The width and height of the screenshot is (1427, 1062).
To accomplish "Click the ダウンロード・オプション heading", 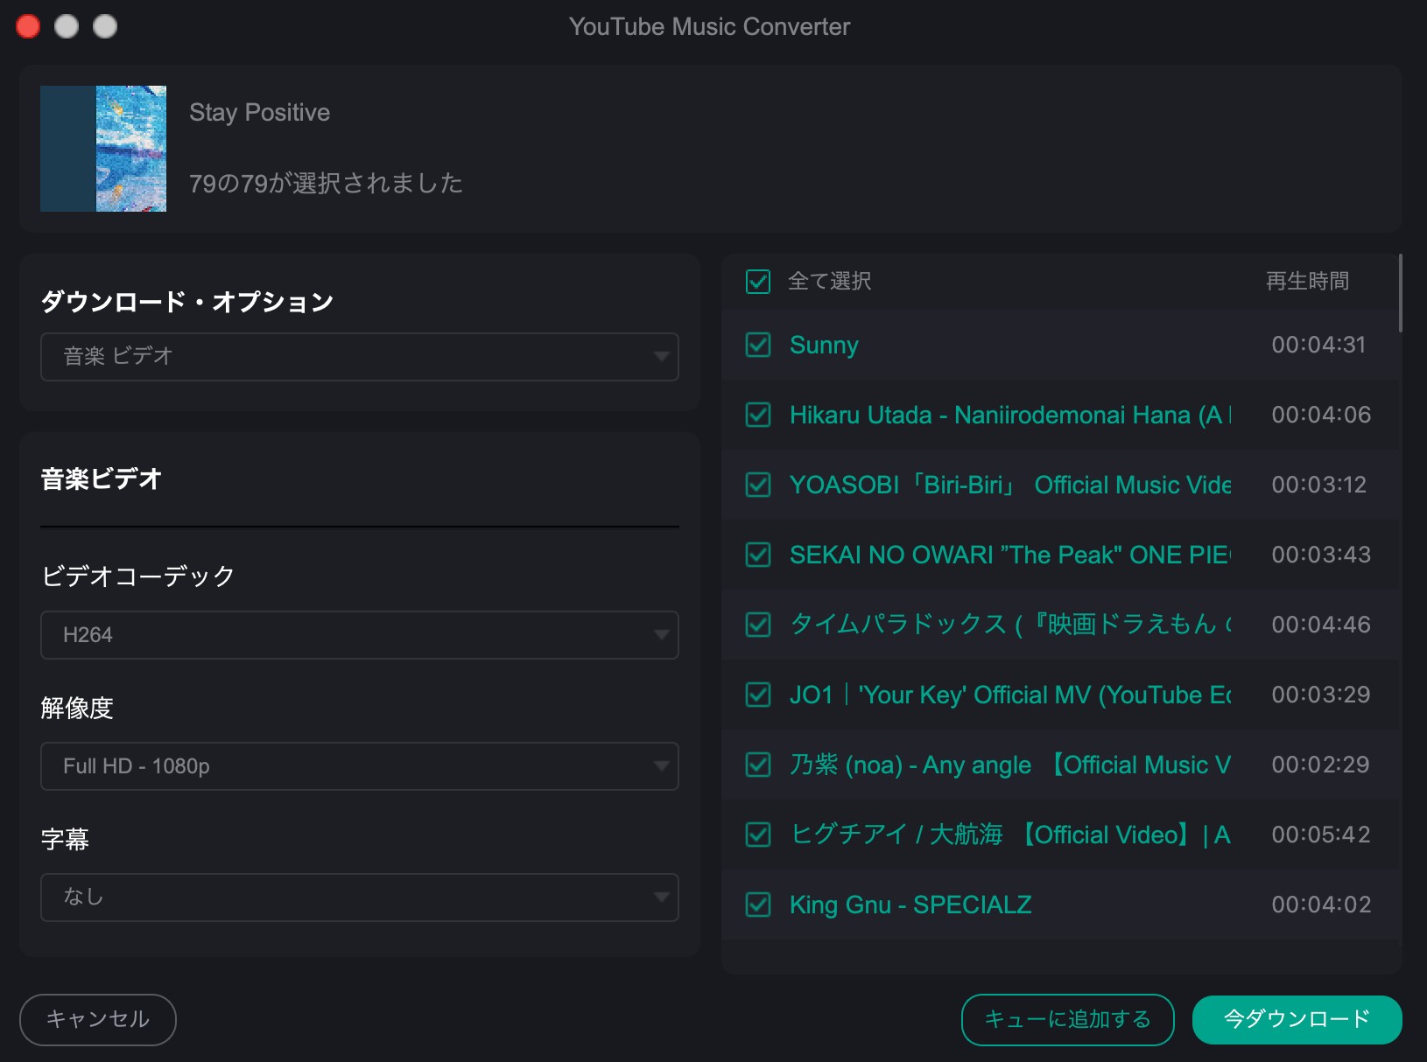I will click(187, 302).
